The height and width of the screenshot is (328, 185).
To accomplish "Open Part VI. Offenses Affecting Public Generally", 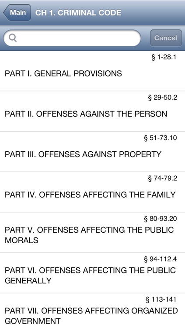I will tap(93, 273).
